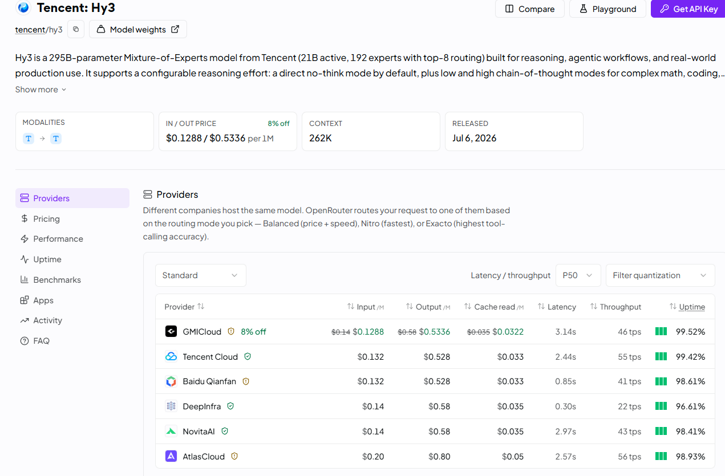The image size is (725, 476).
Task: Click Get API Key button
Action: tap(688, 9)
